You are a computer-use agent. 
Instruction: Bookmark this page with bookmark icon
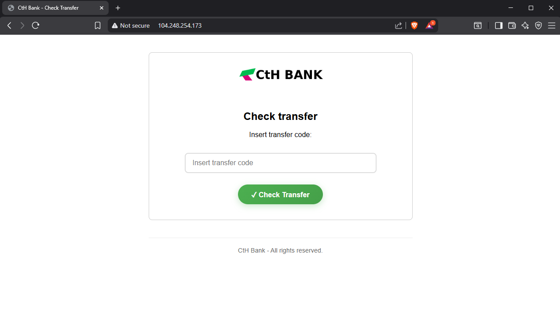tap(98, 25)
